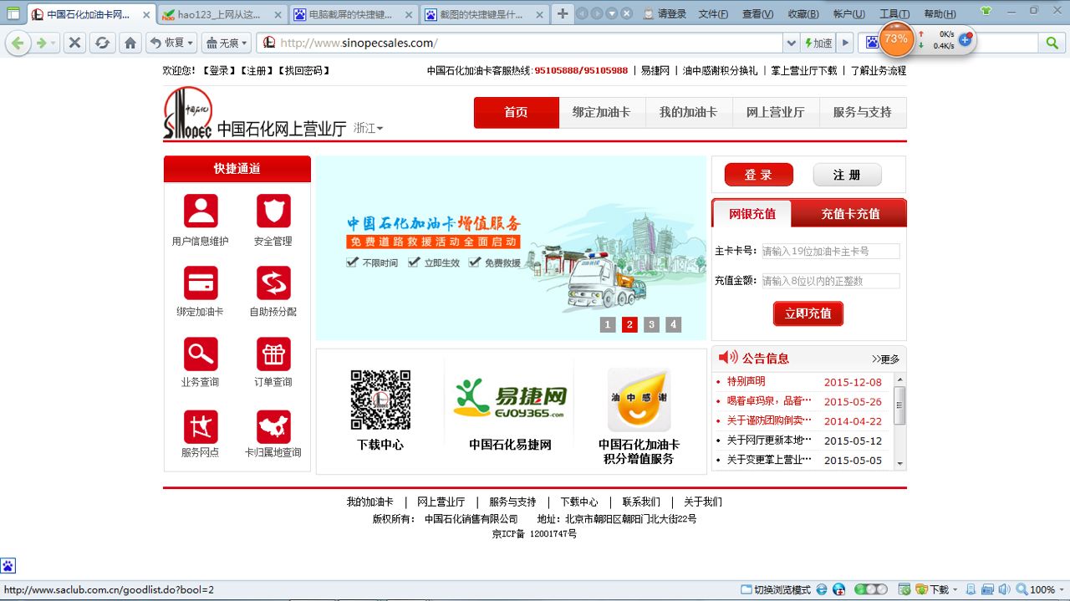Open the back-history dropdown arrow

pos(54,43)
